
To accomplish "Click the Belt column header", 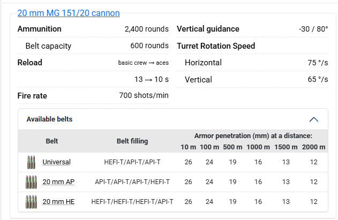I will 52,141.
